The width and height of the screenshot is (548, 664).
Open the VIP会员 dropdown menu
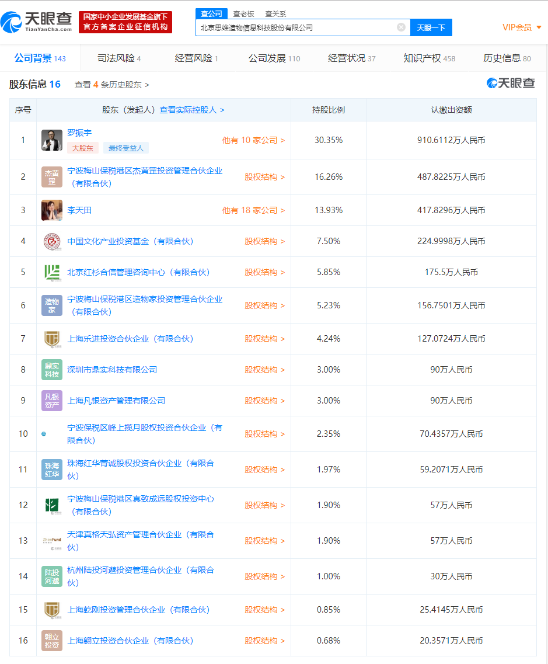[517, 27]
